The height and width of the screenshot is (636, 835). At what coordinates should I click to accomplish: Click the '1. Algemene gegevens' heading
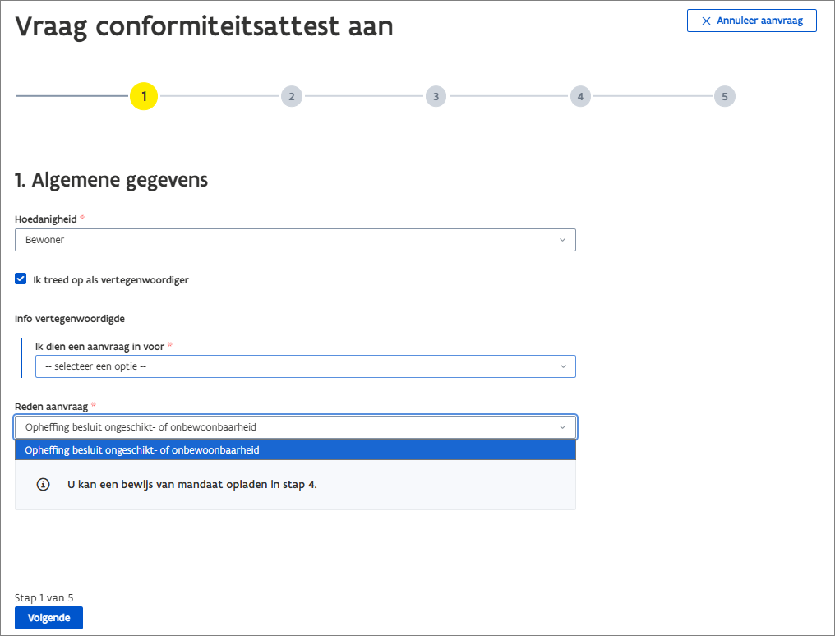111,180
